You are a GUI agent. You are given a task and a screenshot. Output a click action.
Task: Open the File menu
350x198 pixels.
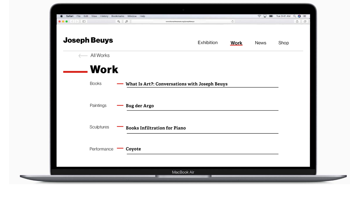(x=78, y=16)
